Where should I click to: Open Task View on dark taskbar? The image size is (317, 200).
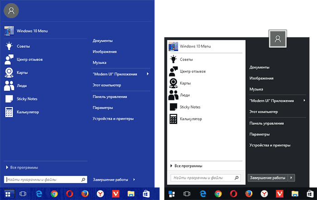pyautogui.click(x=187, y=194)
